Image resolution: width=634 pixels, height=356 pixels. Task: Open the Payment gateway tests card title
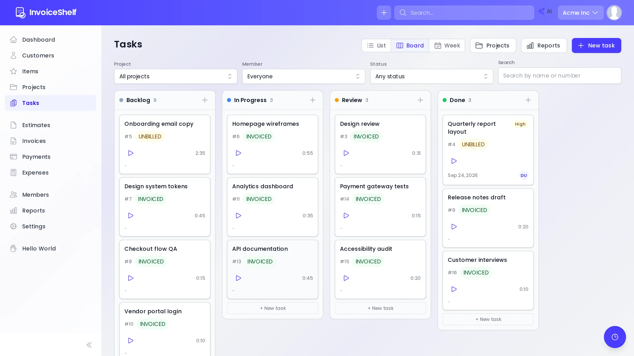(x=374, y=186)
